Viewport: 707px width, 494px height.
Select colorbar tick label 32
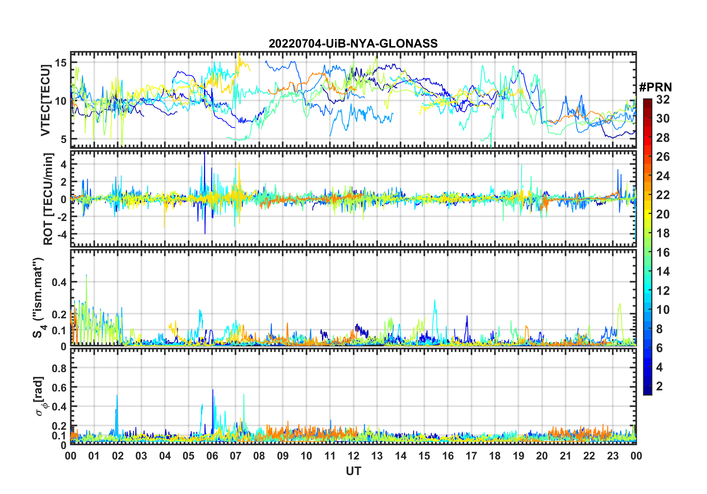[x=663, y=100]
